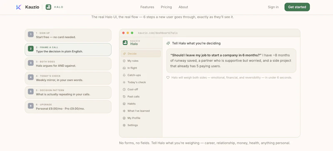Viewport: 333px width, 151px height.
Task: Open What I've learned in sidebar
Action: pyautogui.click(x=141, y=111)
